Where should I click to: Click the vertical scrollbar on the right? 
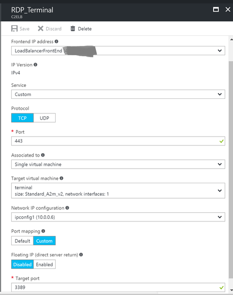(231, 170)
